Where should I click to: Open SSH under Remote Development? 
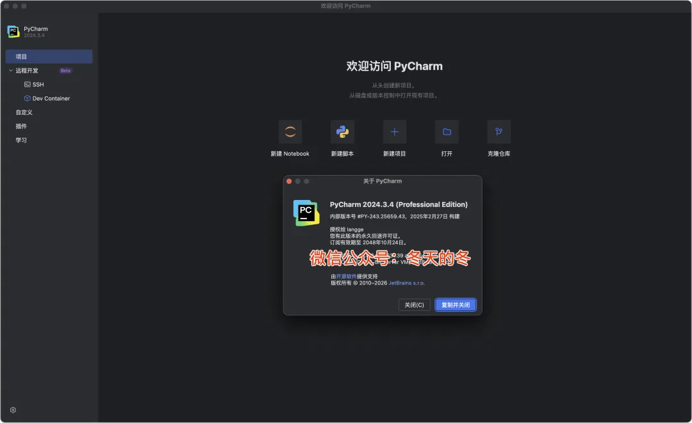[x=38, y=85]
